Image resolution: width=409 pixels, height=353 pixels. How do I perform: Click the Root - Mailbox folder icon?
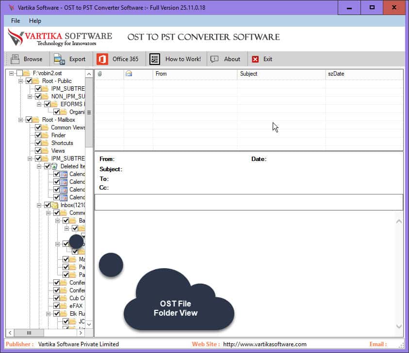pyautogui.click(x=36, y=120)
